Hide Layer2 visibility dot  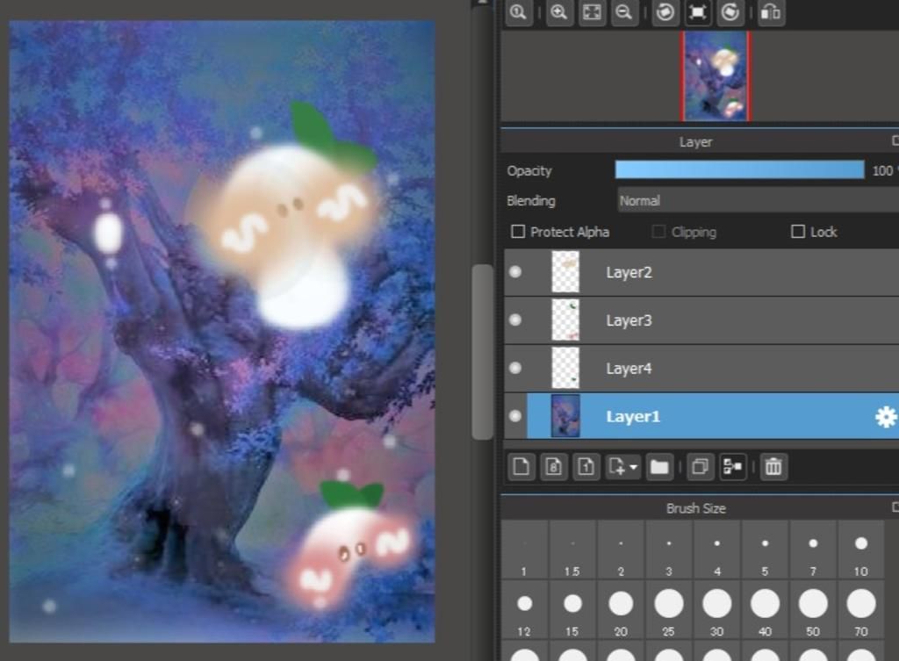tap(515, 272)
